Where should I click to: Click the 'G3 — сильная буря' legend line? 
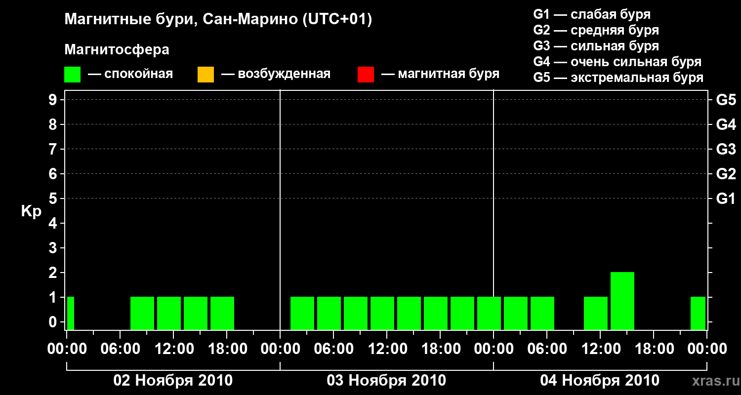click(x=596, y=46)
